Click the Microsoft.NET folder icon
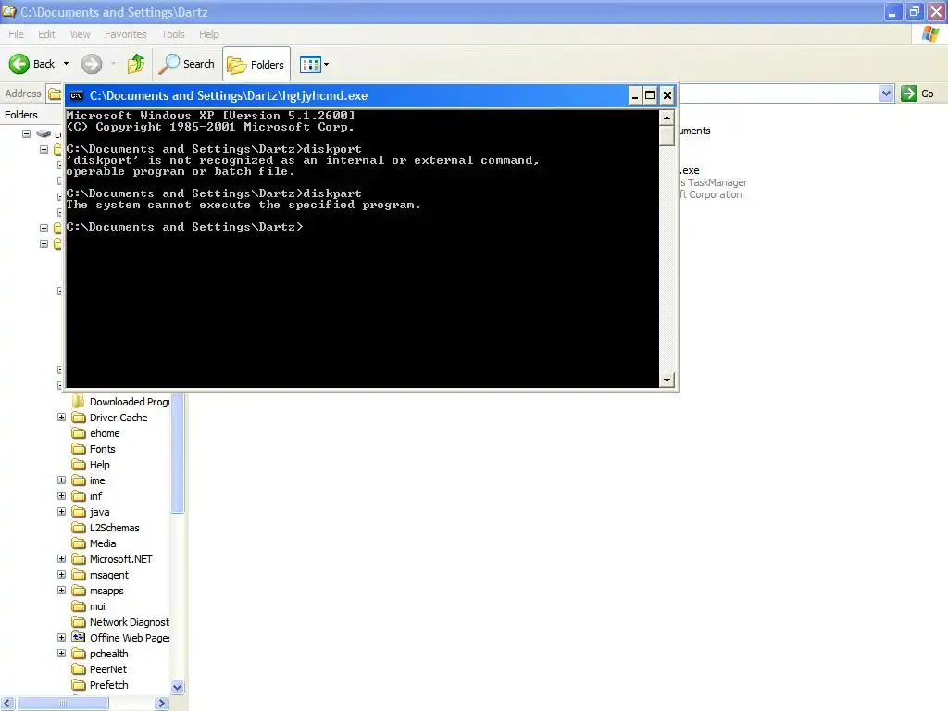948x711 pixels. [79, 558]
